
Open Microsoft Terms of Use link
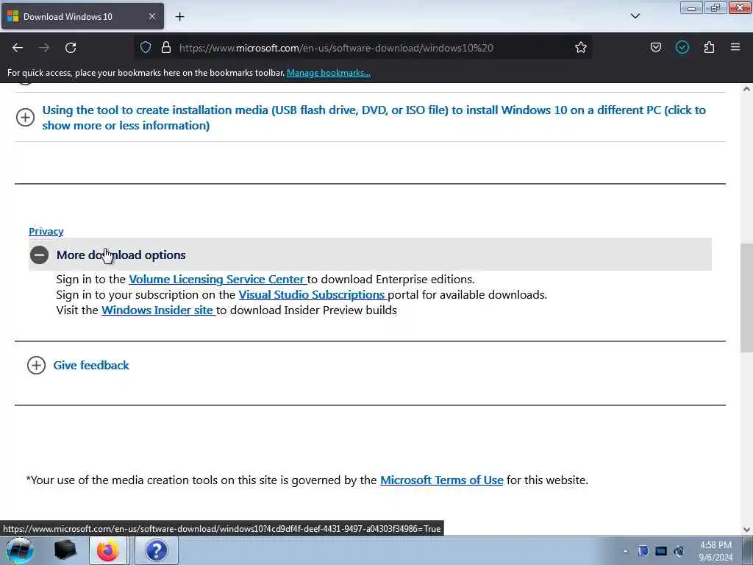coord(442,480)
